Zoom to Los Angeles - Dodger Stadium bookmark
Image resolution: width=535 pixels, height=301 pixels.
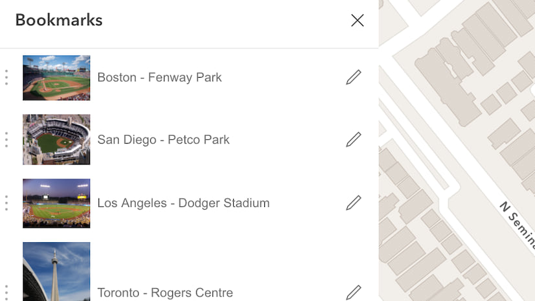click(183, 203)
